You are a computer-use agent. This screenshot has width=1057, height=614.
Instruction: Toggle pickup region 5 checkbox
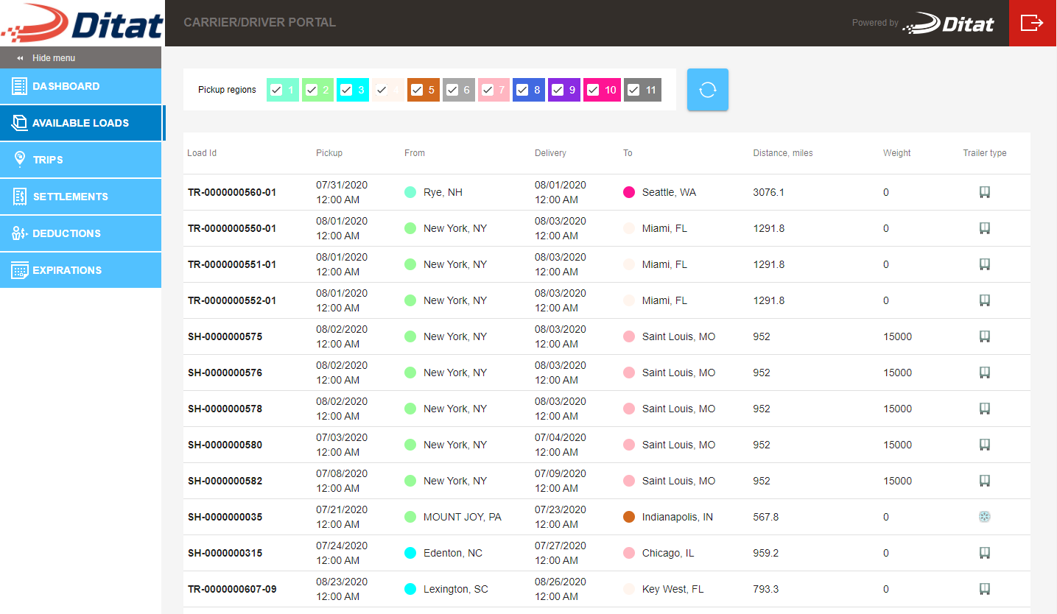(x=417, y=90)
